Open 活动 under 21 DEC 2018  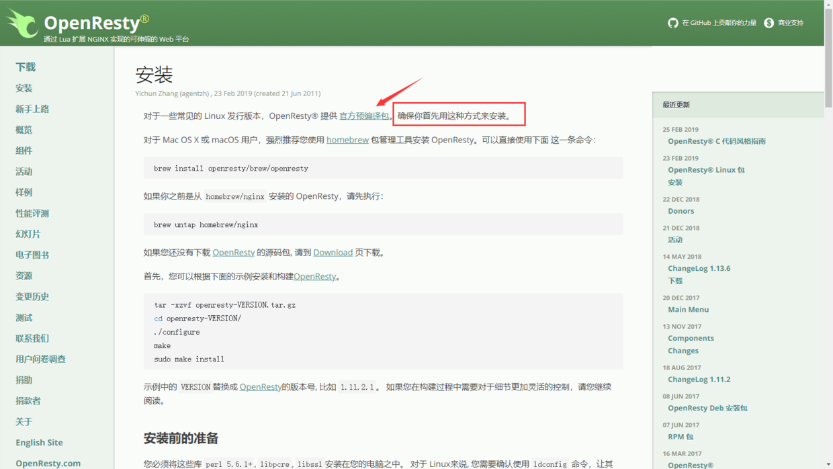coord(675,240)
